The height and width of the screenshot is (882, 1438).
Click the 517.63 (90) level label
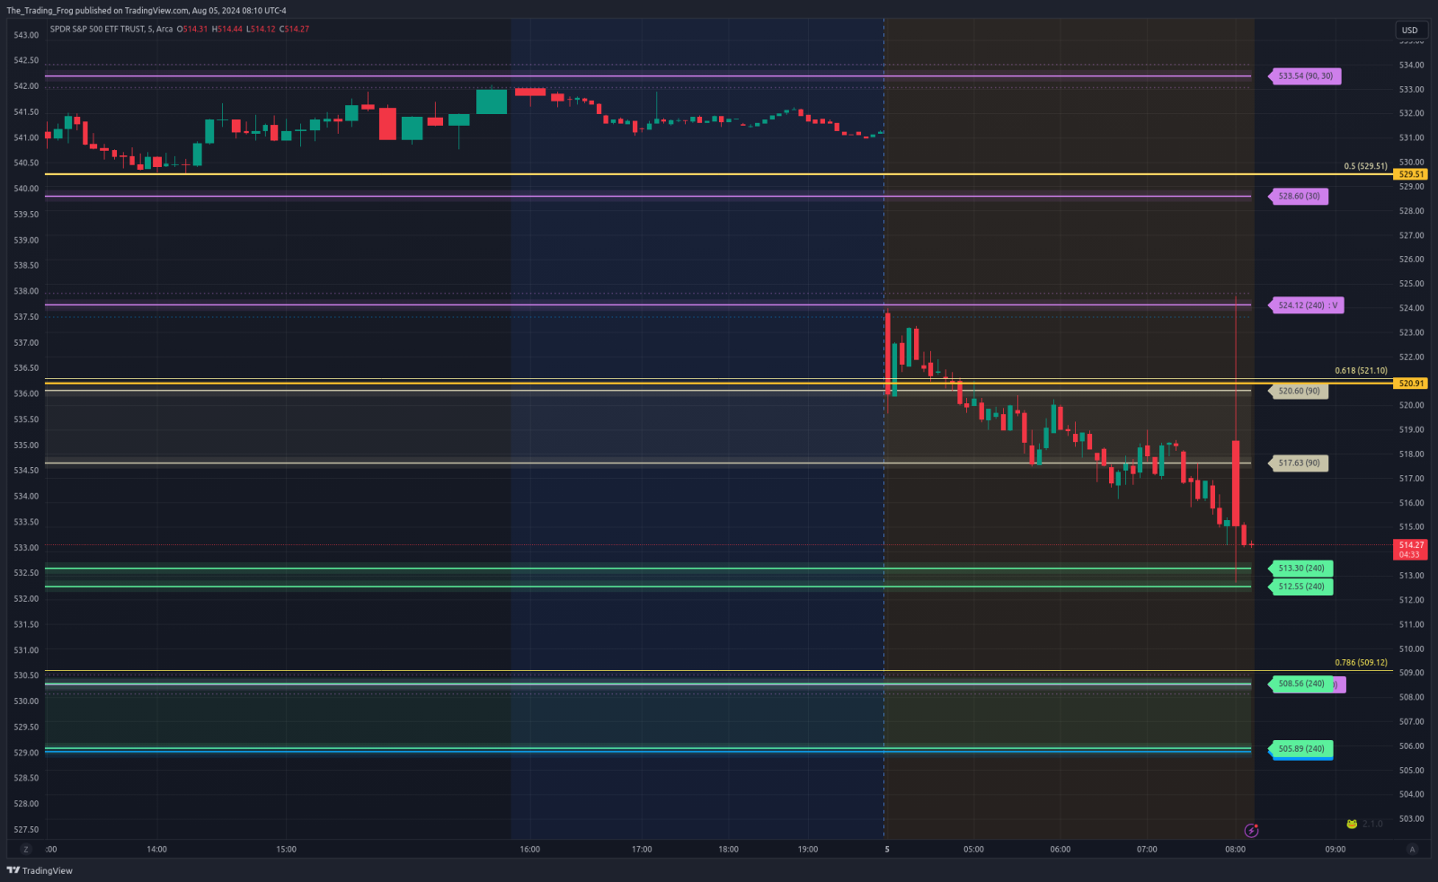coord(1299,463)
